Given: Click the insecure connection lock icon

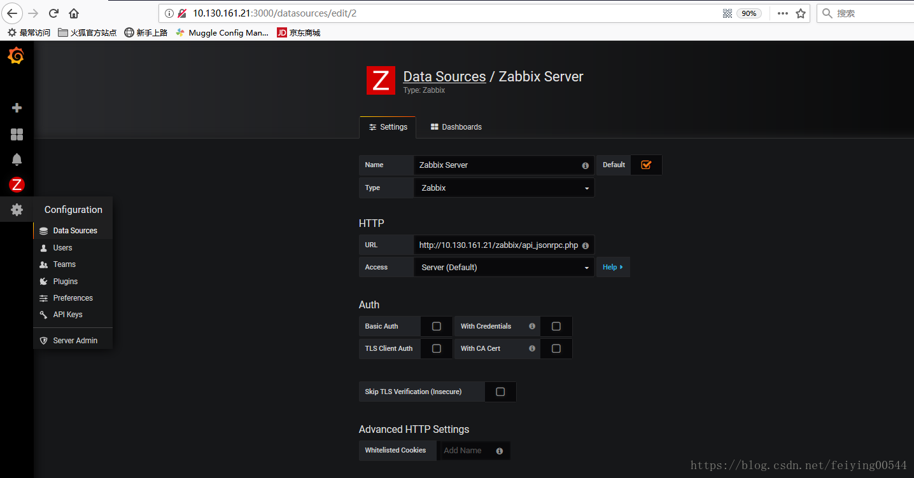Looking at the screenshot, I should [x=182, y=13].
